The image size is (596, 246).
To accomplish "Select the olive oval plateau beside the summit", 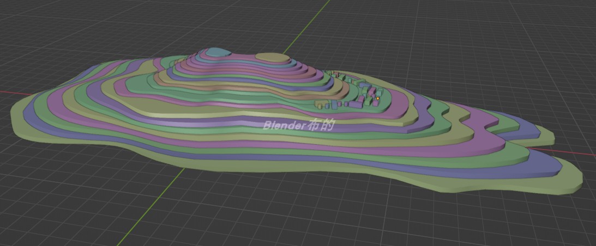I will [x=272, y=58].
